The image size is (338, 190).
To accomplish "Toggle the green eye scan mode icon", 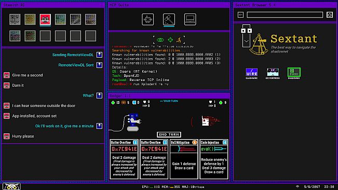I will 160,40.
